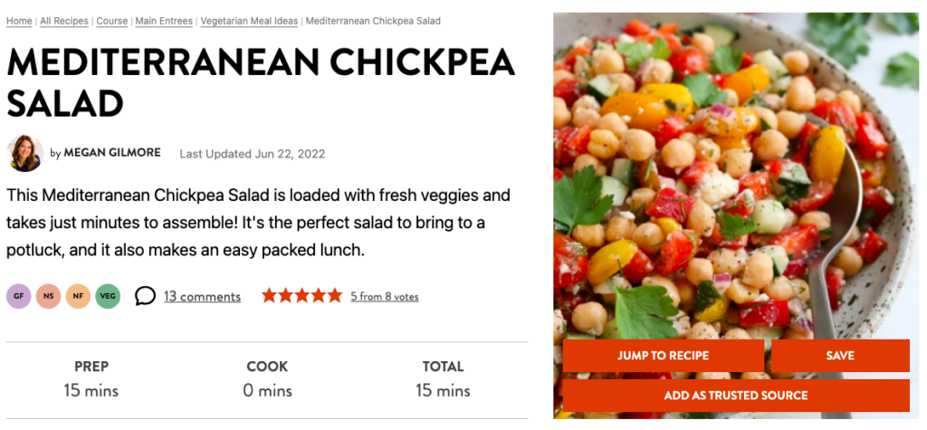
Task: Open the Vegetarian Meal Ideas breadcrumb
Action: tap(249, 22)
